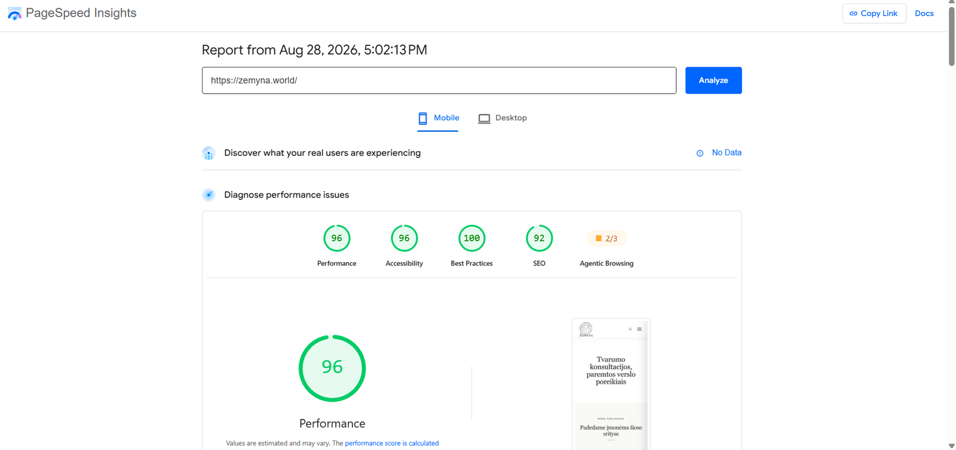Select the Performance 96 score gauge
The height and width of the screenshot is (450, 956).
(336, 238)
